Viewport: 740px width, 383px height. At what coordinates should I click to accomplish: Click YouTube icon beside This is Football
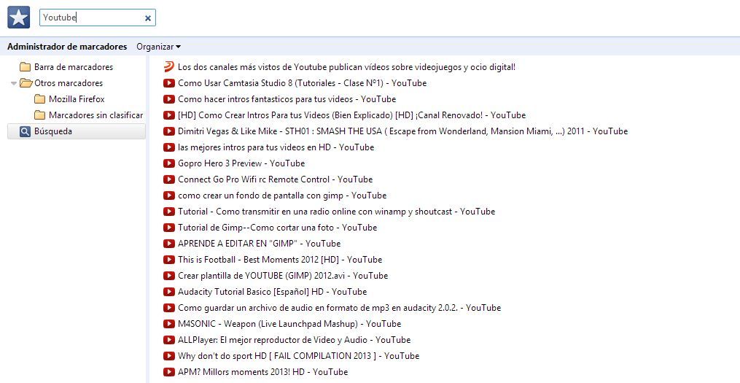click(x=169, y=260)
